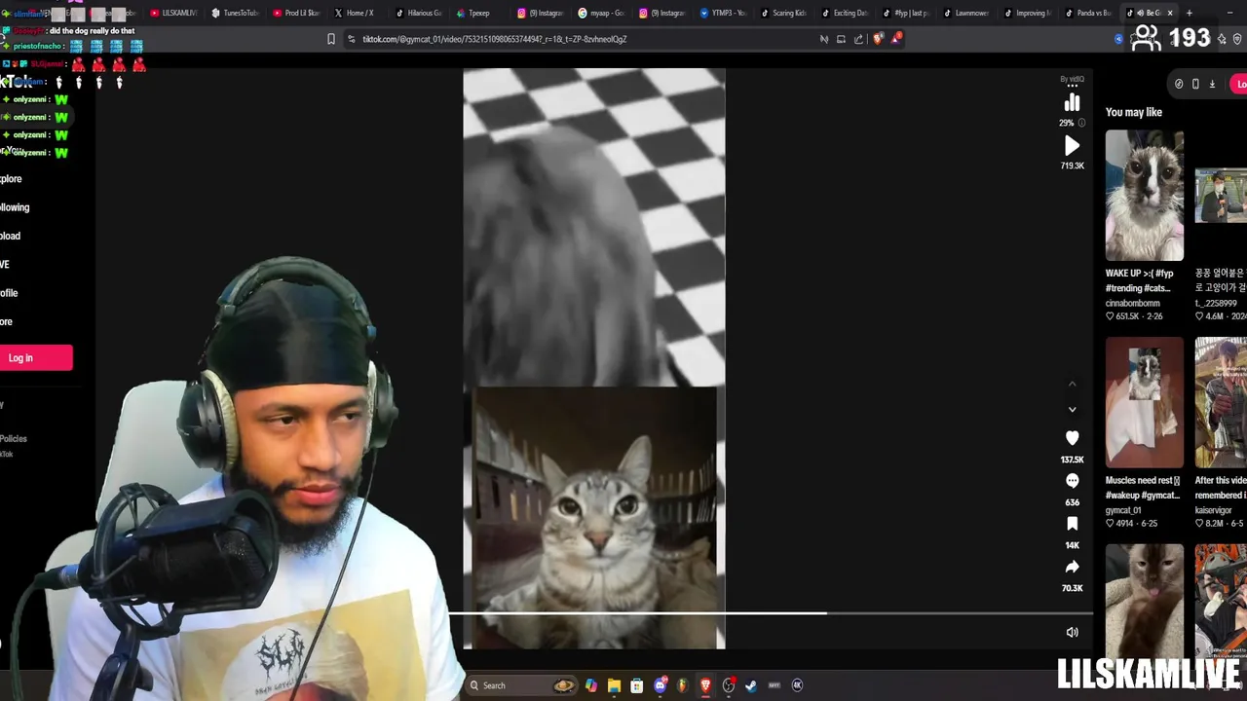Click the bookmark icon left of the URL
The height and width of the screenshot is (701, 1247).
coord(331,39)
